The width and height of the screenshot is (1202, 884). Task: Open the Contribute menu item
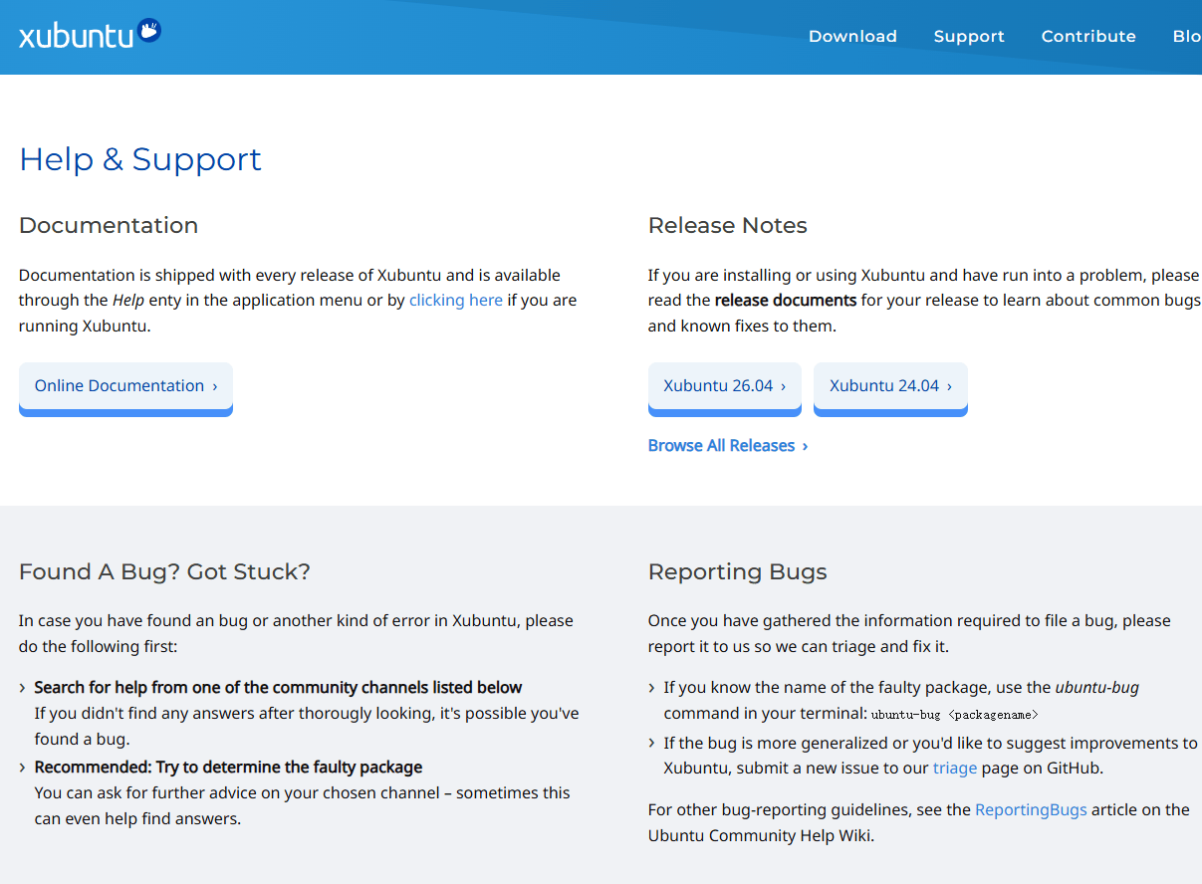[x=1088, y=36]
